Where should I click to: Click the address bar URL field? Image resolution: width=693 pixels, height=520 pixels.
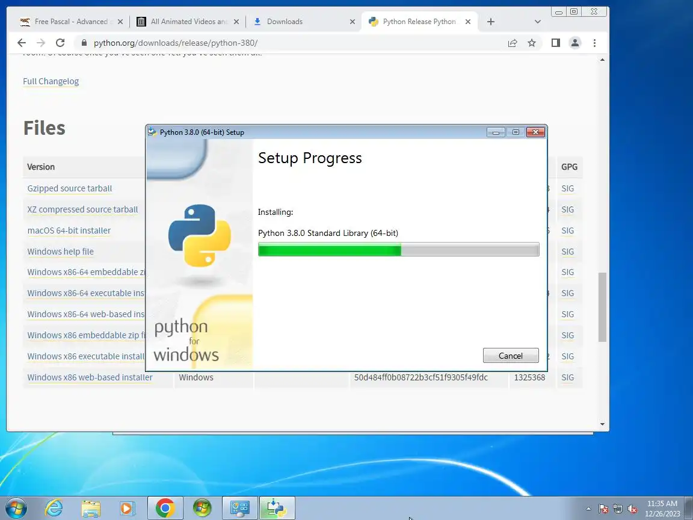(x=292, y=43)
